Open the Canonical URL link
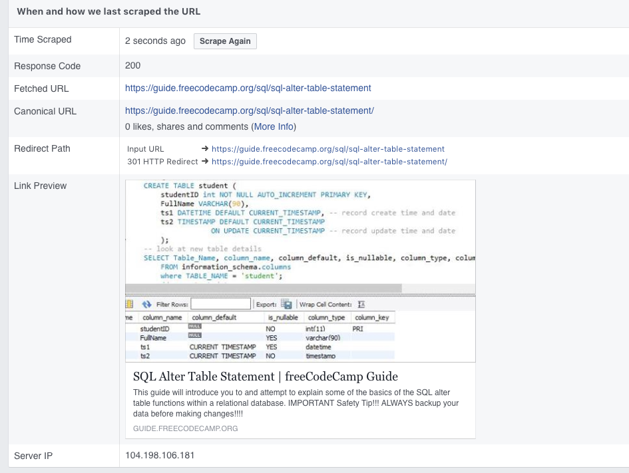This screenshot has width=629, height=473. pos(250,110)
